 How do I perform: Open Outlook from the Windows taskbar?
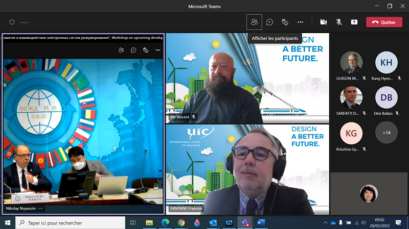coord(213,223)
